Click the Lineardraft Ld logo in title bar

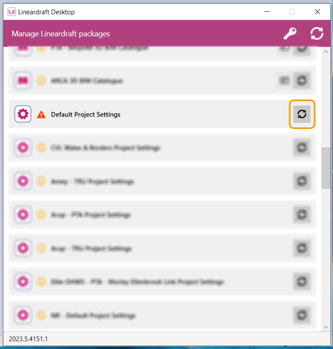click(x=12, y=12)
